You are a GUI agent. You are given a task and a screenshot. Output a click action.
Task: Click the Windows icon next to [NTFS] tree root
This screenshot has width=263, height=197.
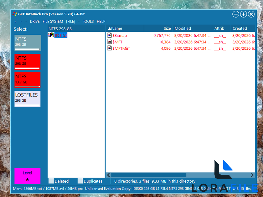pos(51,35)
